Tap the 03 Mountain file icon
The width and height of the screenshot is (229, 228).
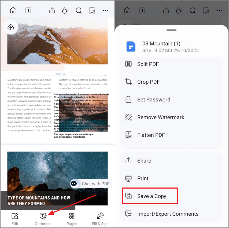131,46
